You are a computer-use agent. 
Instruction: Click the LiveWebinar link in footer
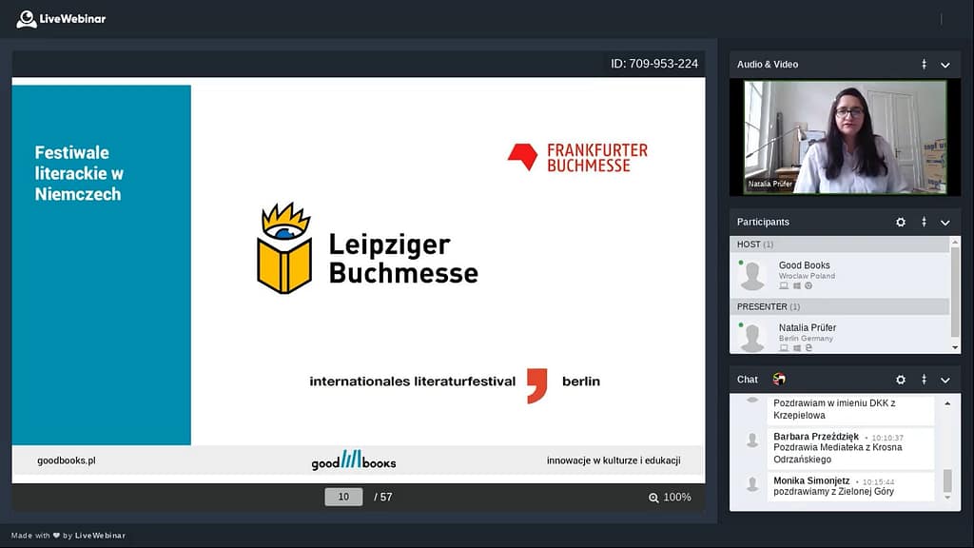pyautogui.click(x=100, y=536)
